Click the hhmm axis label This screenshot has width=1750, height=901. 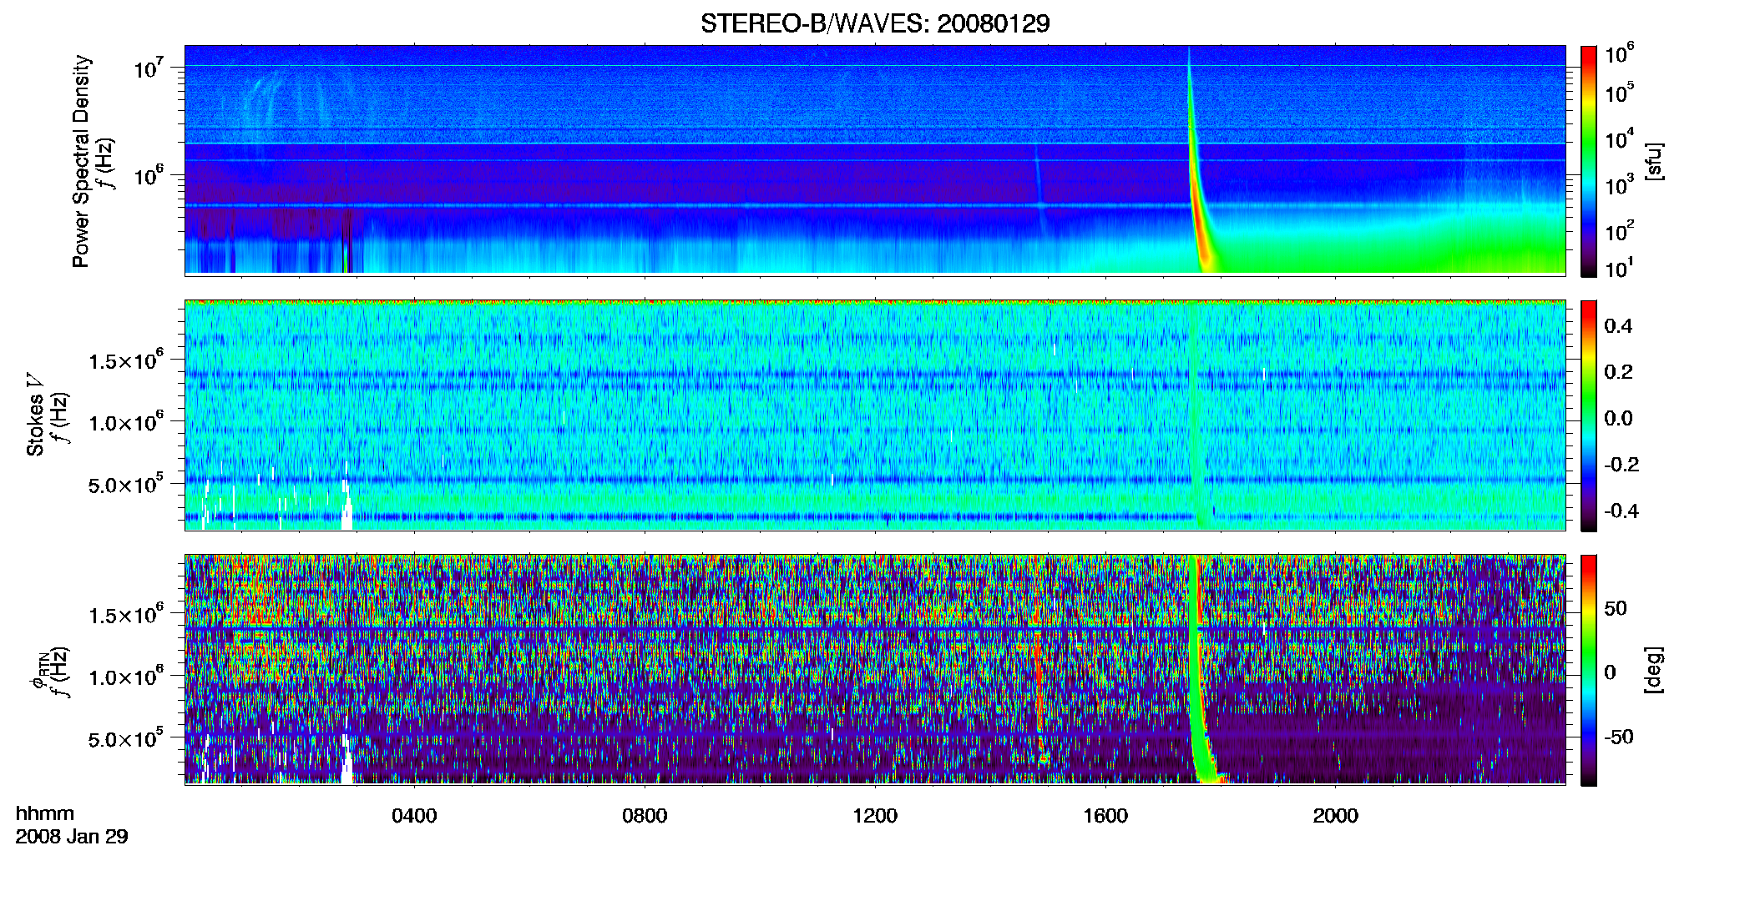pyautogui.click(x=45, y=813)
